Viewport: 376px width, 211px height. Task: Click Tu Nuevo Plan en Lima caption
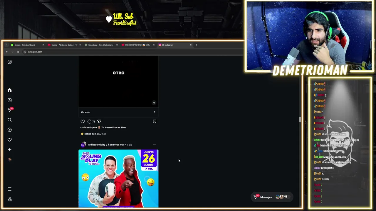[114, 127]
